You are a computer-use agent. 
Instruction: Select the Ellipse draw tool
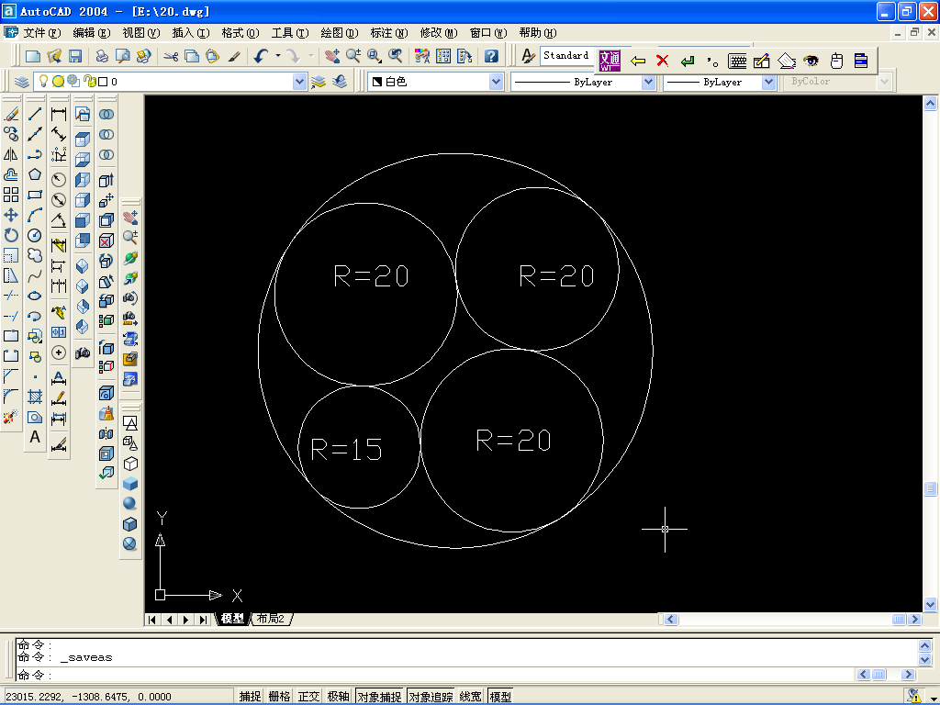[35, 296]
